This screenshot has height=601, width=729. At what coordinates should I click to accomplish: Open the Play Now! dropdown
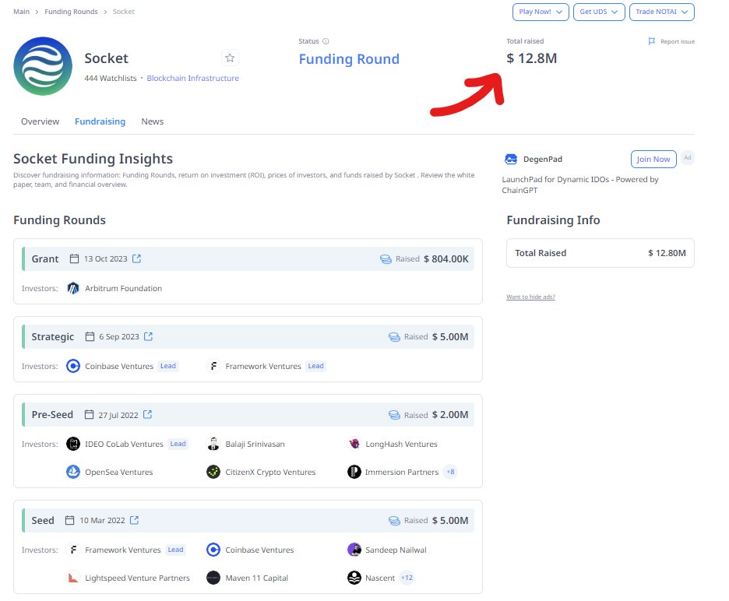(541, 12)
